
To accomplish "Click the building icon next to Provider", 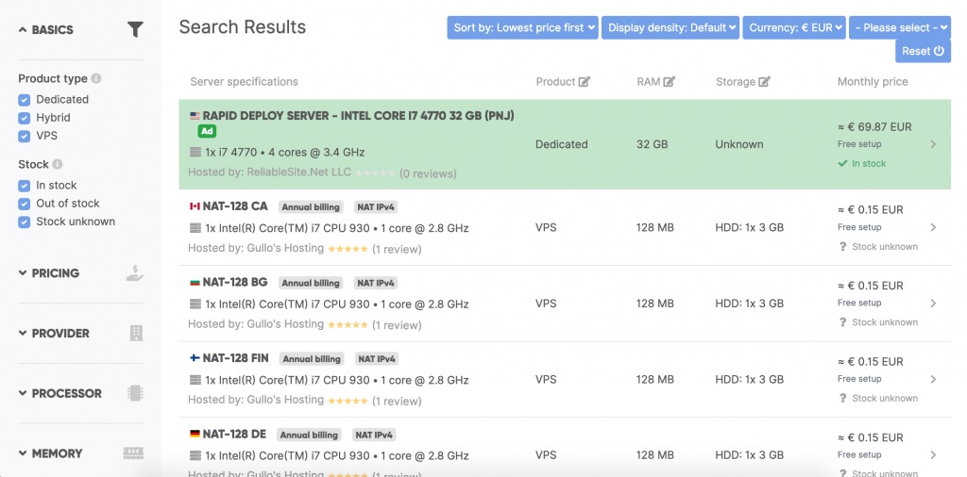I will tap(135, 334).
